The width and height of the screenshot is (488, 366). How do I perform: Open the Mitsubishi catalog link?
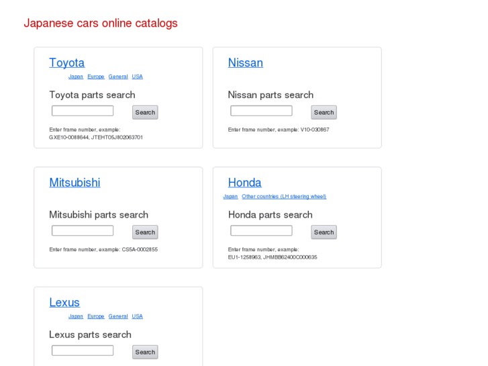(75, 183)
